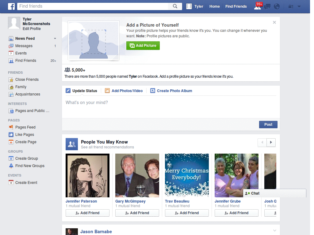Open Trav Beaulieu name link
The image size is (314, 235).
pyautogui.click(x=177, y=201)
